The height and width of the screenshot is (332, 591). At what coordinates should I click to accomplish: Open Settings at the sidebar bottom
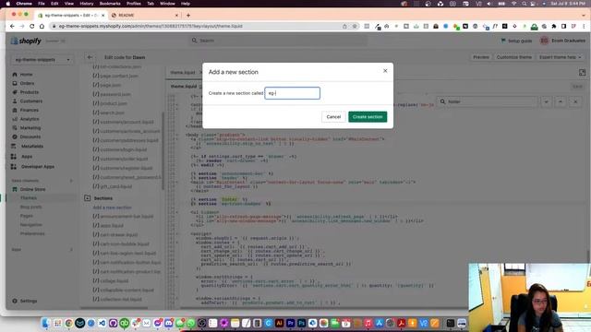click(29, 302)
